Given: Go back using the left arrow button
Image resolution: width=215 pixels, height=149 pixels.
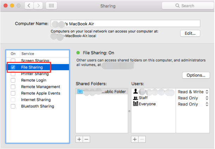Looking at the screenshot, I should 29,6.
